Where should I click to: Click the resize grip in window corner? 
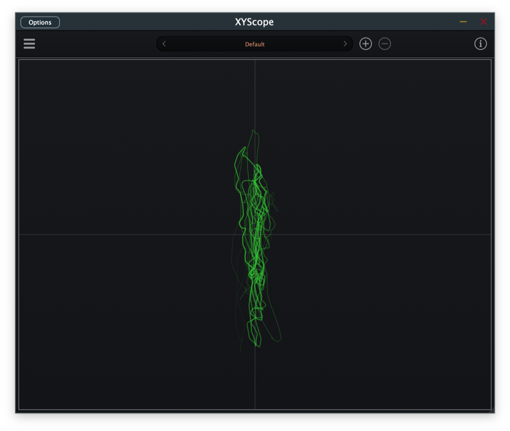[492, 411]
